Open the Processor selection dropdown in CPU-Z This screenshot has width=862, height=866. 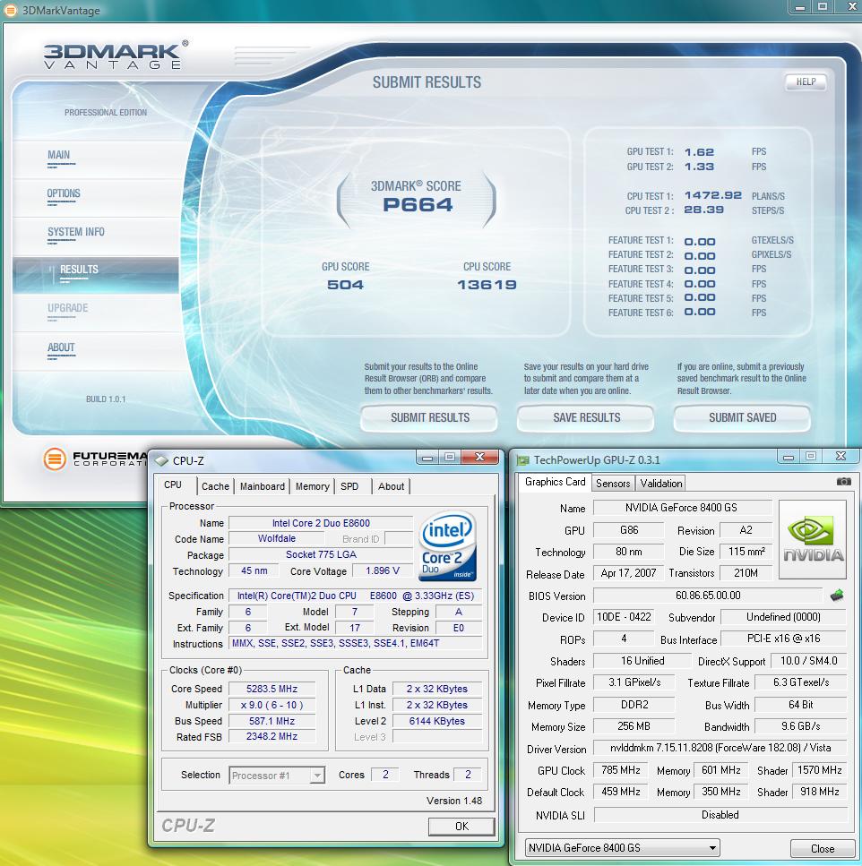tap(316, 776)
